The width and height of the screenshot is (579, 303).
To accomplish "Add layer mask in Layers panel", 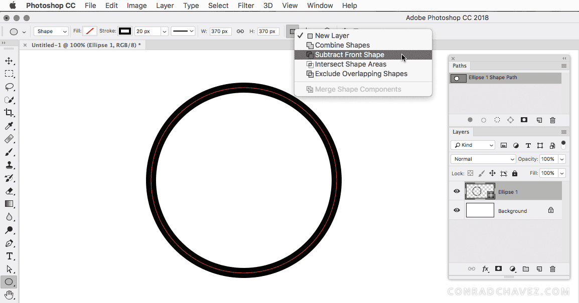I will 499,269.
